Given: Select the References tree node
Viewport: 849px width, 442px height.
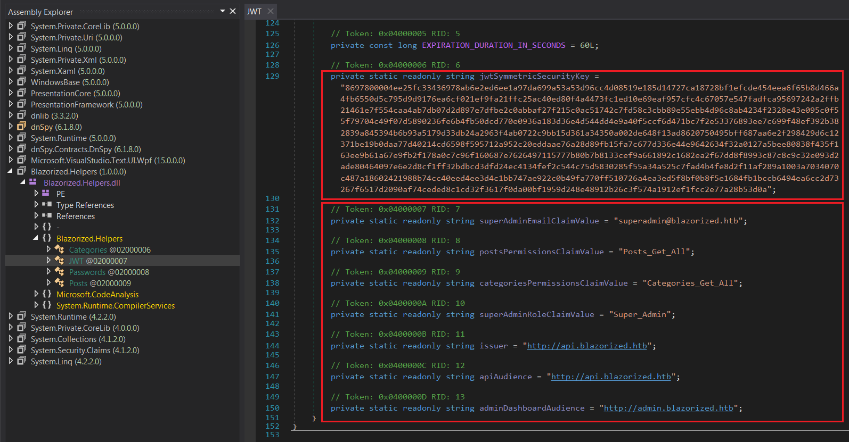Looking at the screenshot, I should coord(76,216).
